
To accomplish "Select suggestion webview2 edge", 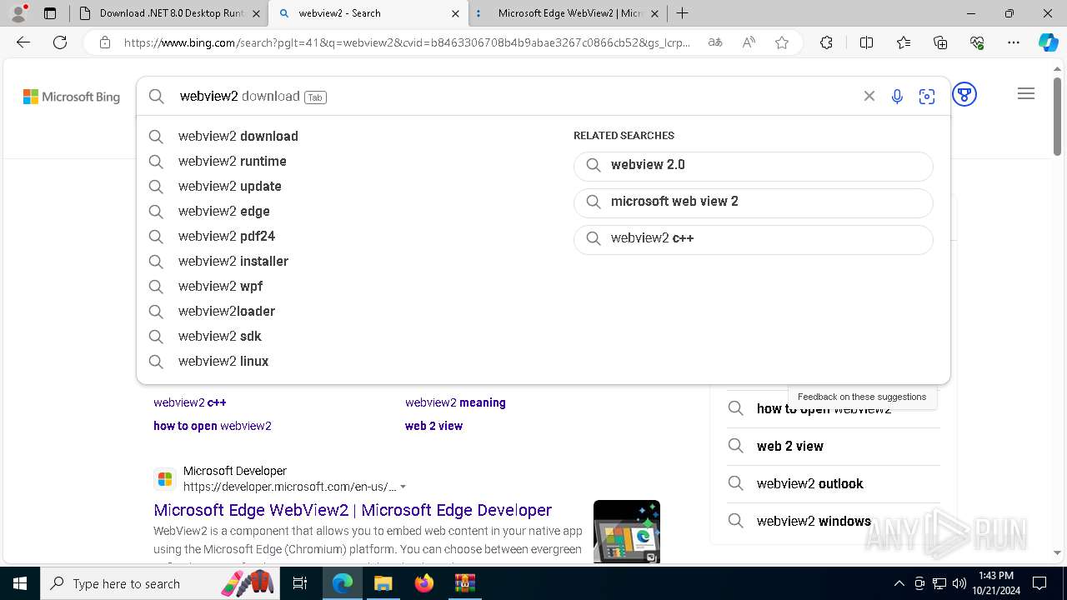I will tap(223, 211).
